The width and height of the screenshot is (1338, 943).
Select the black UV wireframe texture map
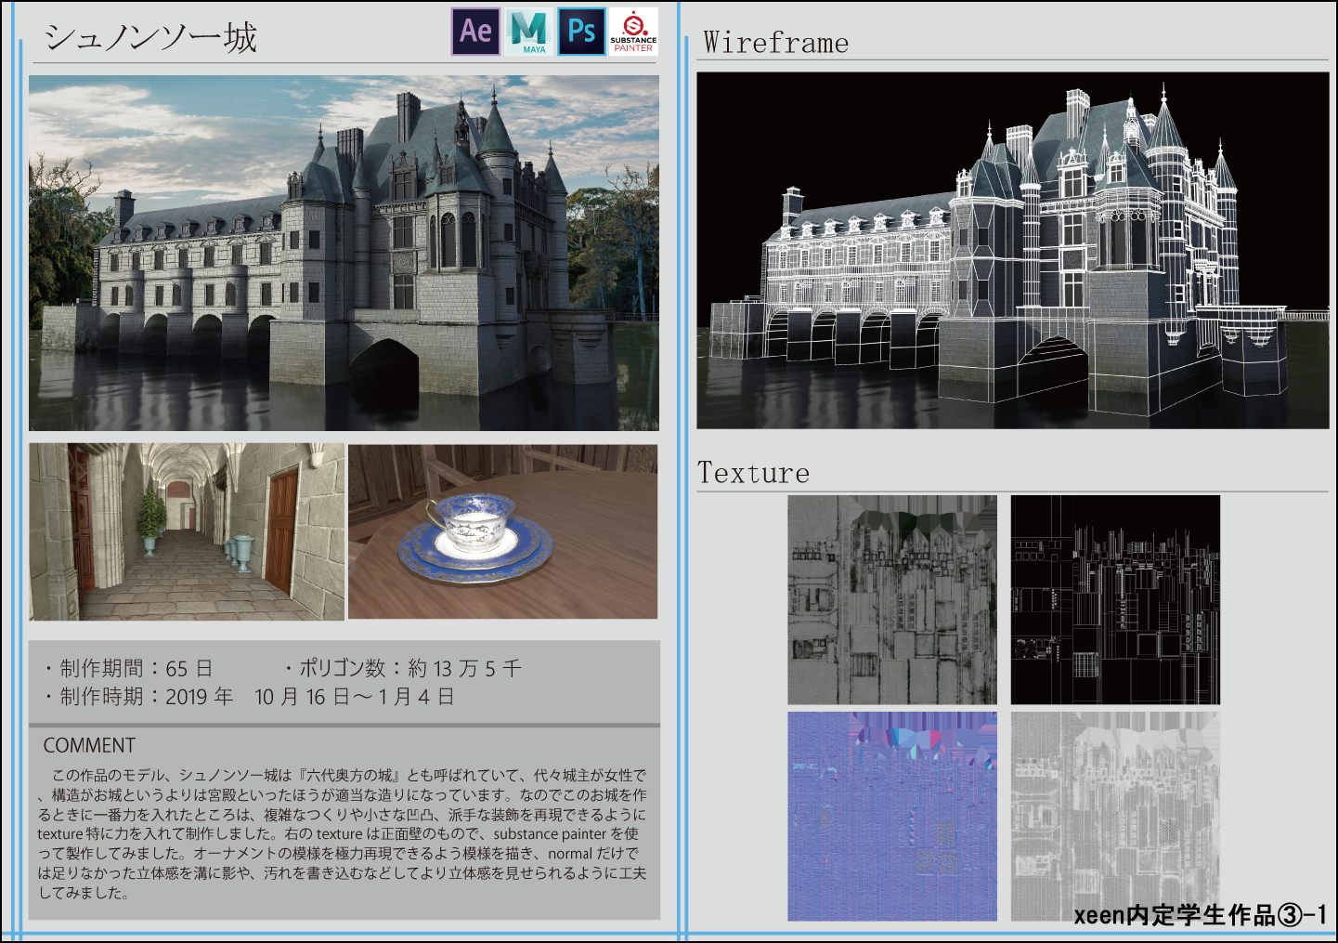(1115, 599)
